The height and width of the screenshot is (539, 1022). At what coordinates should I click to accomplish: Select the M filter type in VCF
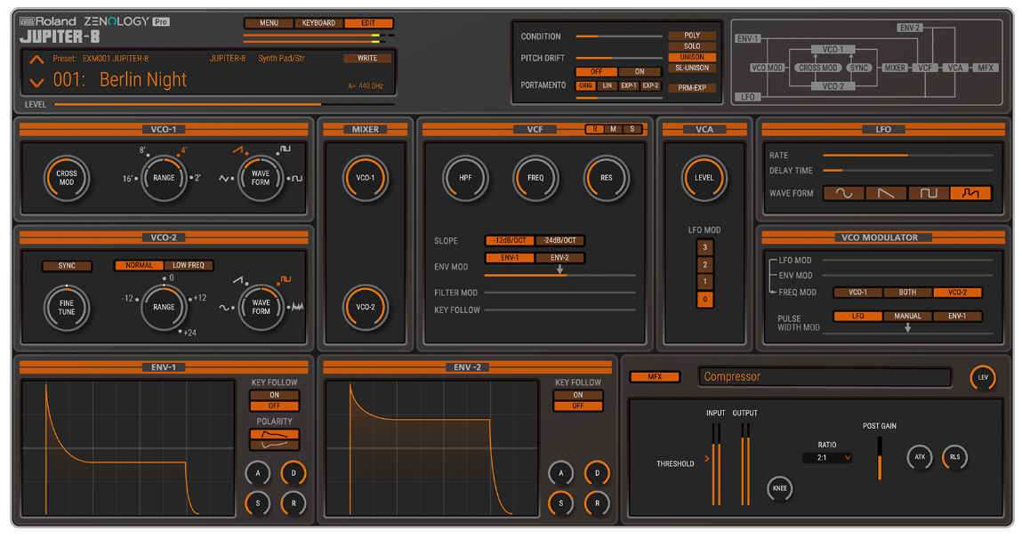tap(614, 129)
